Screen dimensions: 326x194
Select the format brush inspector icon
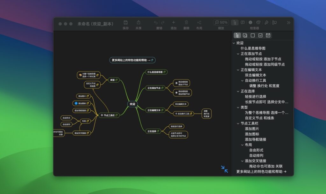(266, 22)
